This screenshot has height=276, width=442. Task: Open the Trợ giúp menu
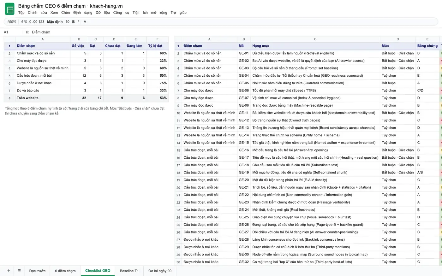pos(179,13)
